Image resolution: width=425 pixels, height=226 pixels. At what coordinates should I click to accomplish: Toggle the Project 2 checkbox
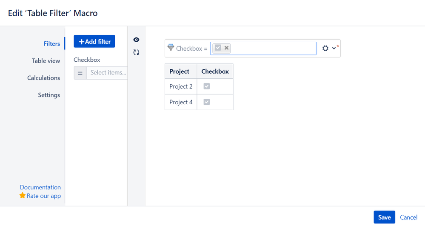pyautogui.click(x=206, y=86)
